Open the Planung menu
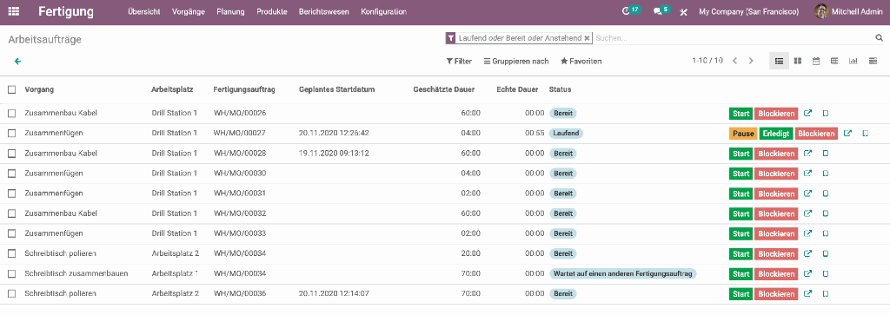This screenshot has width=890, height=315. pyautogui.click(x=230, y=11)
